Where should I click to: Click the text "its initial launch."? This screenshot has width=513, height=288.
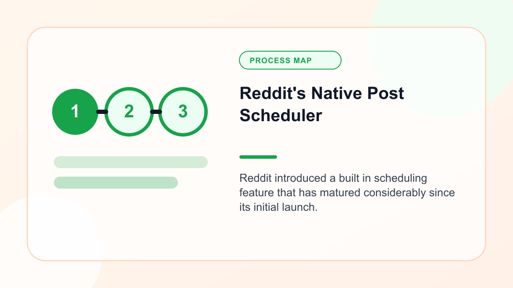pyautogui.click(x=278, y=208)
